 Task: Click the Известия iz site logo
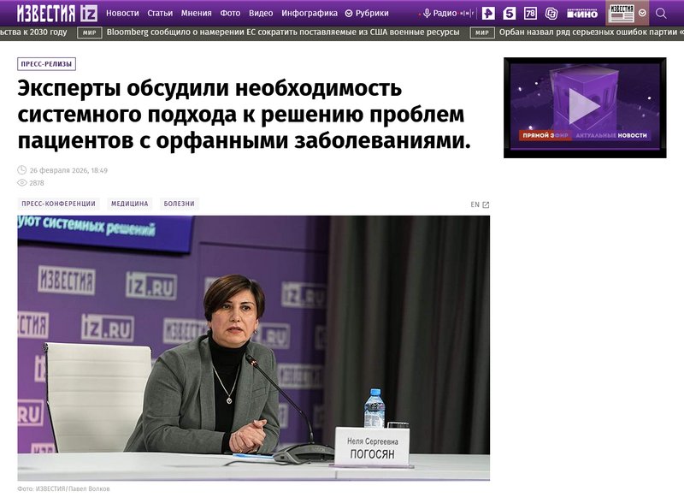[56, 14]
